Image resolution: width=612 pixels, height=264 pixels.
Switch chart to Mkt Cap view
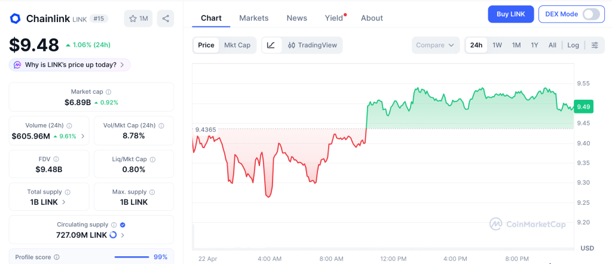[237, 45]
